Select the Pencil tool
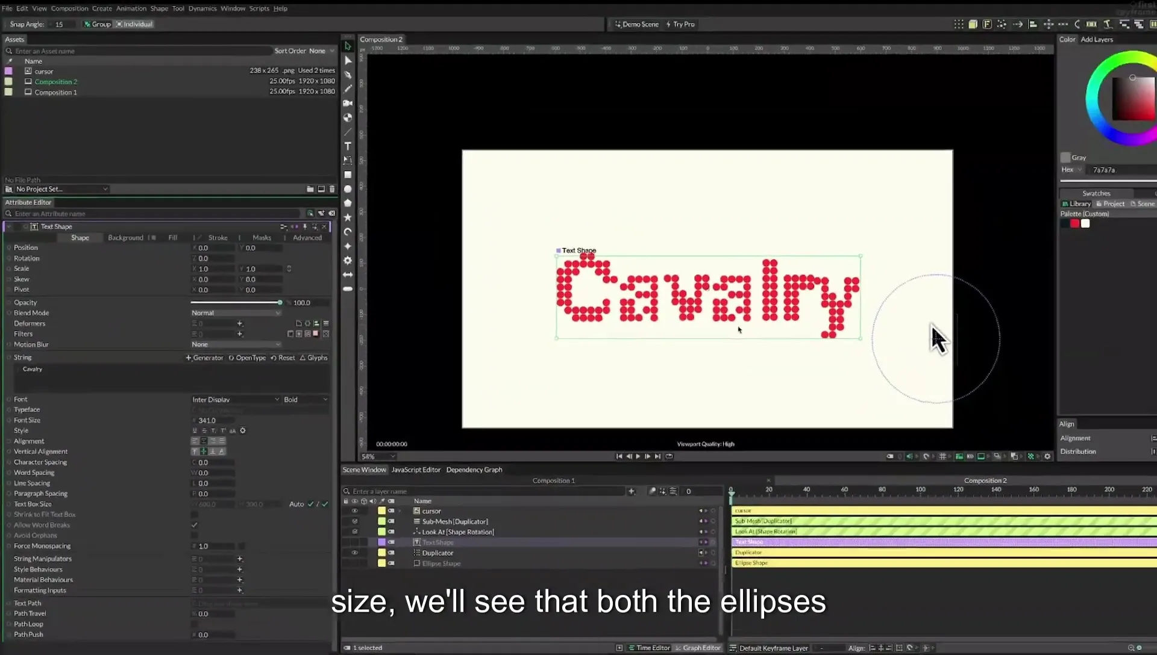1157x655 pixels. (348, 89)
